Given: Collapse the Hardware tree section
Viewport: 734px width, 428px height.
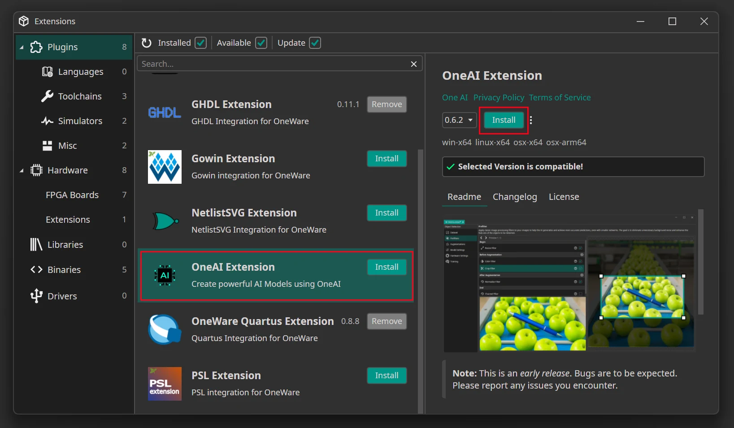Looking at the screenshot, I should pos(22,171).
